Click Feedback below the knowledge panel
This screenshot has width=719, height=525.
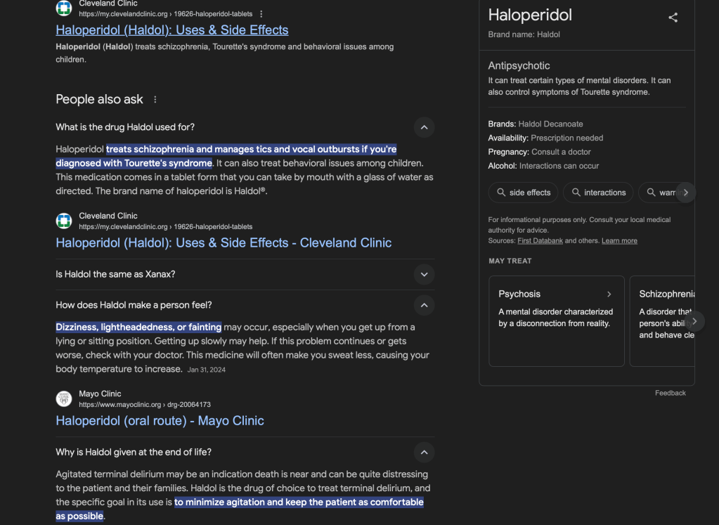(x=670, y=393)
